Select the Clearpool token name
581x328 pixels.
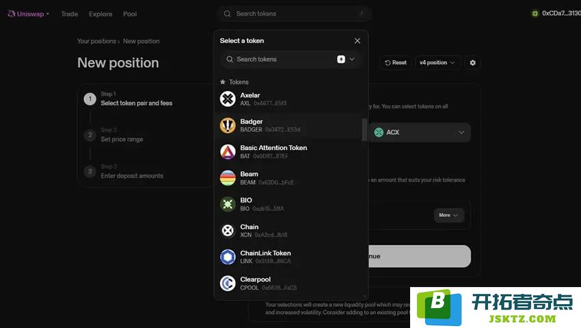(256, 279)
